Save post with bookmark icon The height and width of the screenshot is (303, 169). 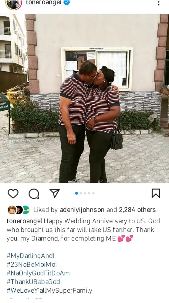click(156, 193)
